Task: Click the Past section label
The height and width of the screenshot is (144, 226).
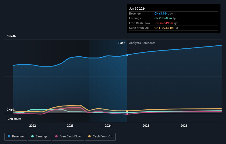Action: point(121,43)
